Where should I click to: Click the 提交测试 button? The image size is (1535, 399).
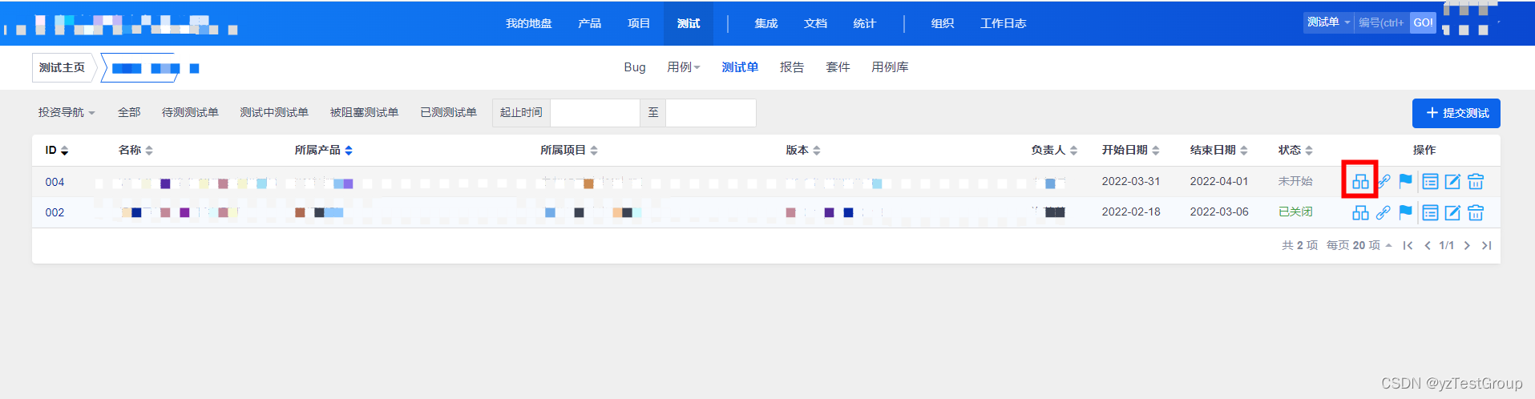click(1456, 113)
